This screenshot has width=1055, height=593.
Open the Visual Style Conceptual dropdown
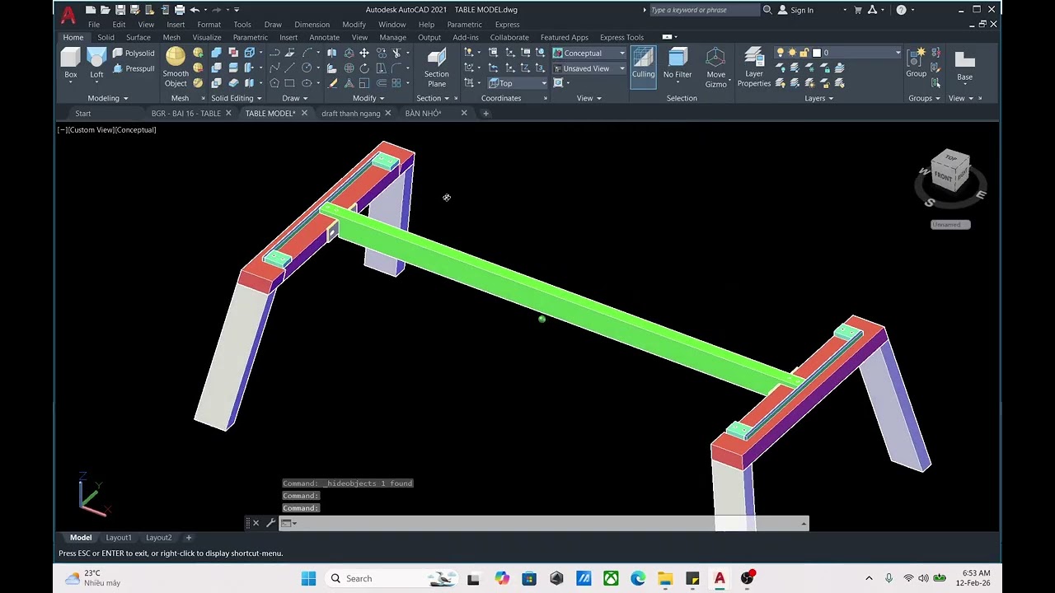(x=589, y=53)
